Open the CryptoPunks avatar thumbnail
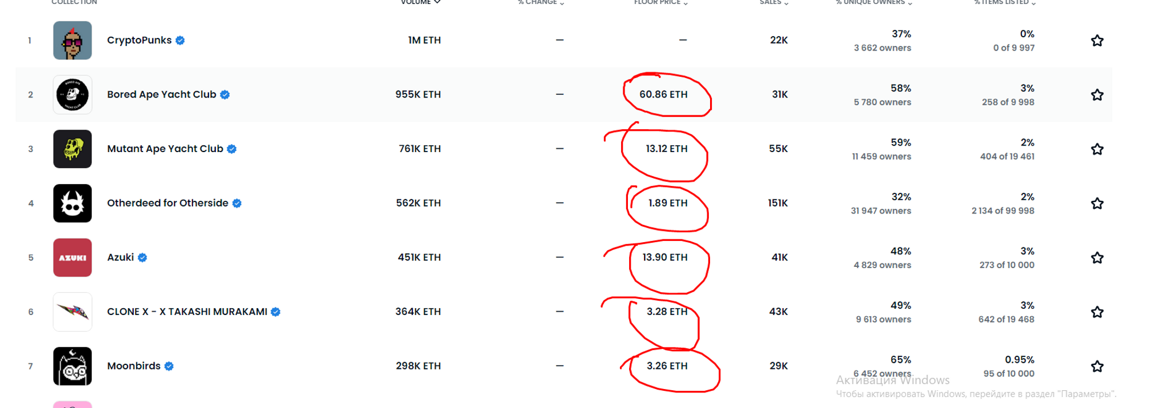1149x408 pixels. (x=72, y=41)
